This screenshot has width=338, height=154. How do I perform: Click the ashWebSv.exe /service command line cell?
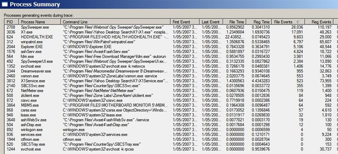click(106, 120)
